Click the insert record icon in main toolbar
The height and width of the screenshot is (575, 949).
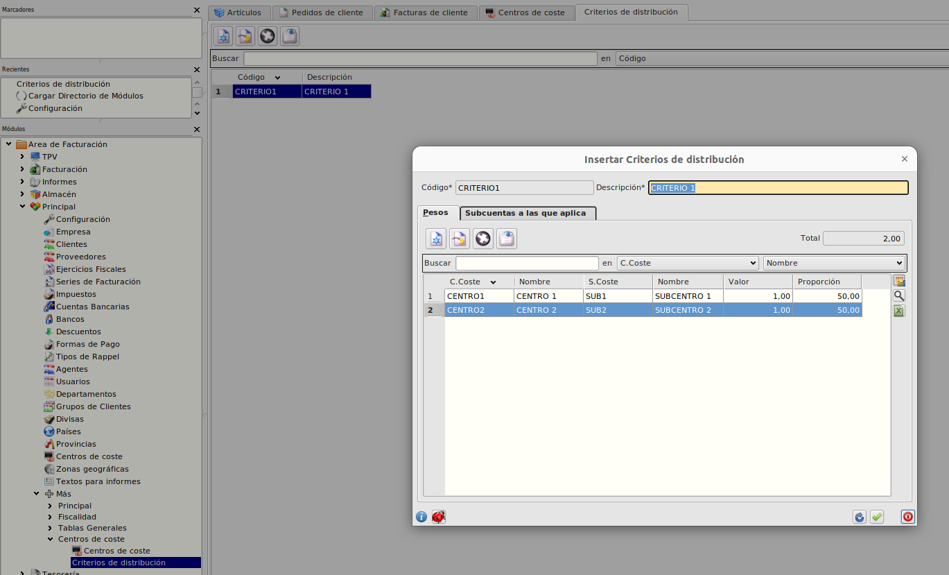click(223, 36)
